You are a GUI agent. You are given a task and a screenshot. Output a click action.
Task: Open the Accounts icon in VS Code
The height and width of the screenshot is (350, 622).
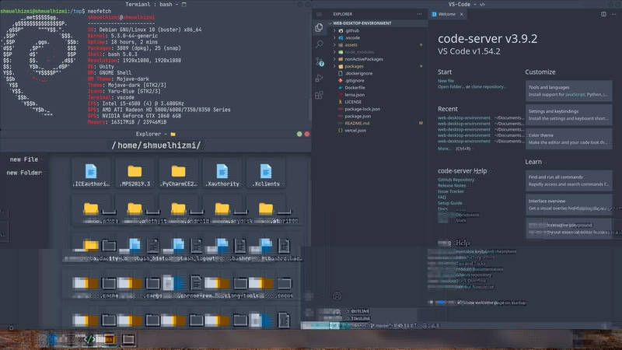(x=337, y=296)
